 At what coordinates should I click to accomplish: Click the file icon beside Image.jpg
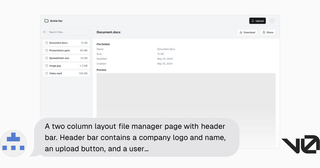point(46,66)
